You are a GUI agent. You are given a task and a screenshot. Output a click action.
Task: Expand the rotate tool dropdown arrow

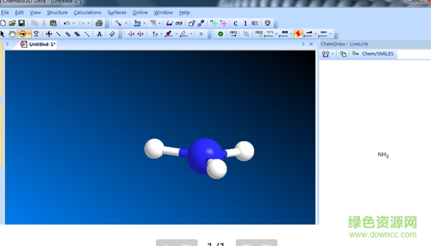(x=29, y=34)
